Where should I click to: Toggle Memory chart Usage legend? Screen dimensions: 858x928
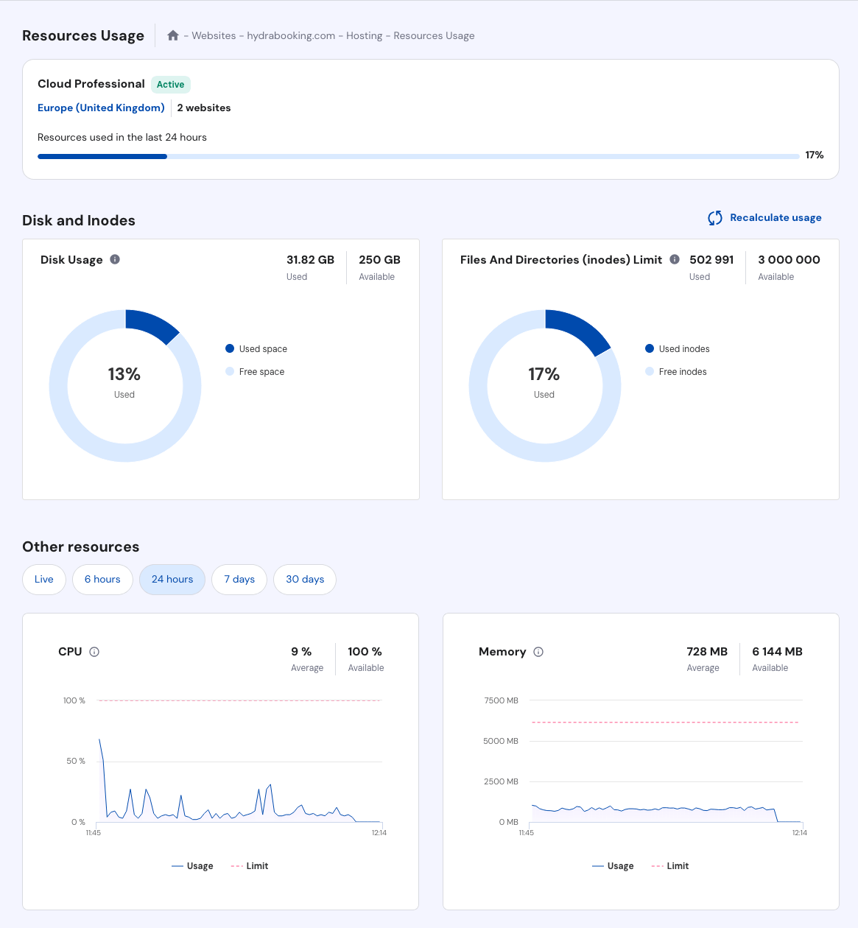point(613,866)
